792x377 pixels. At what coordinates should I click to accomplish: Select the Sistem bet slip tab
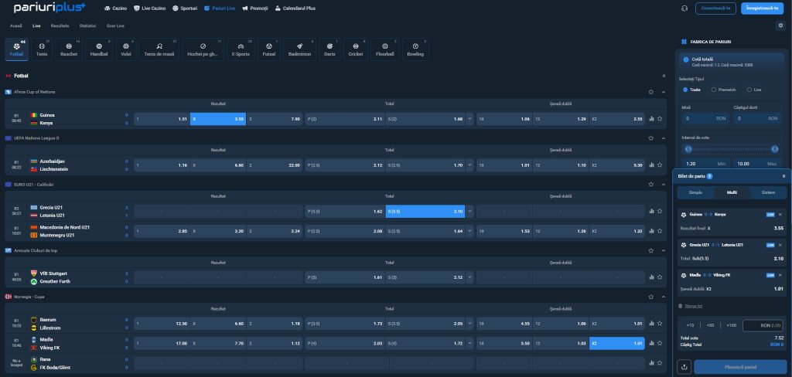[768, 192]
